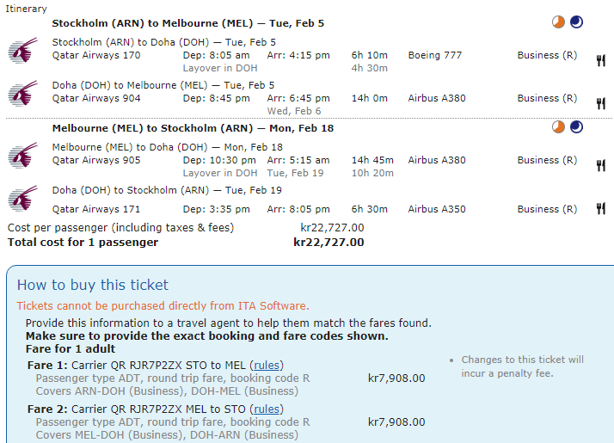
Task: Click orange daytime icon for Stockholm to Melbourne
Action: click(559, 22)
